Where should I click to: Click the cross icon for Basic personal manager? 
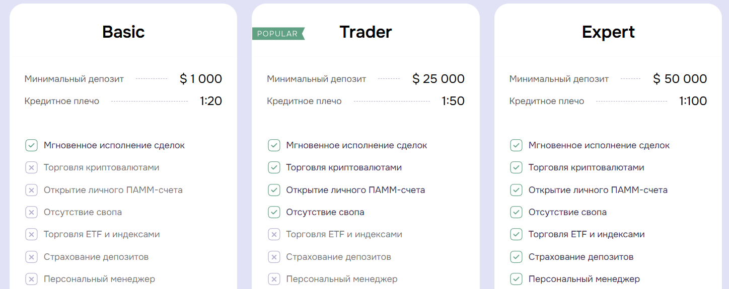[x=31, y=279]
